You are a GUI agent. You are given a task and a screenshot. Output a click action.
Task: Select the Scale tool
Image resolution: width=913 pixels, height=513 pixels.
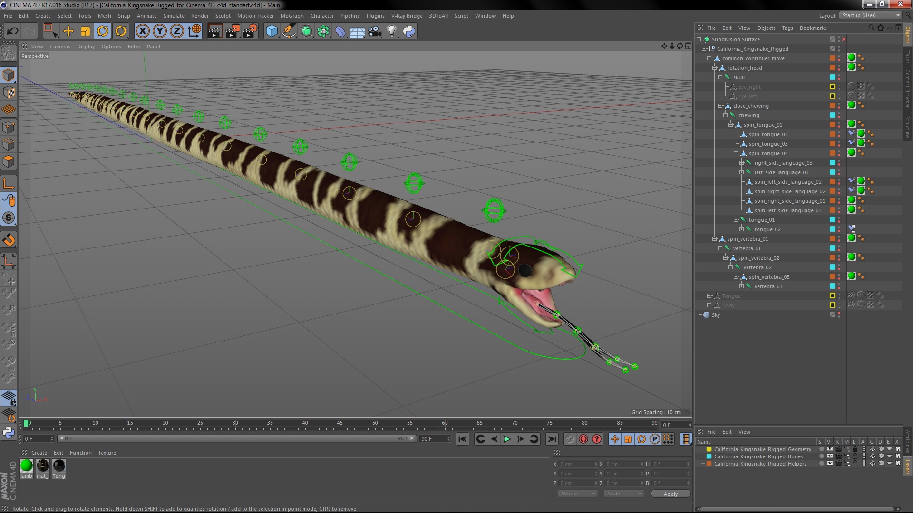[86, 31]
